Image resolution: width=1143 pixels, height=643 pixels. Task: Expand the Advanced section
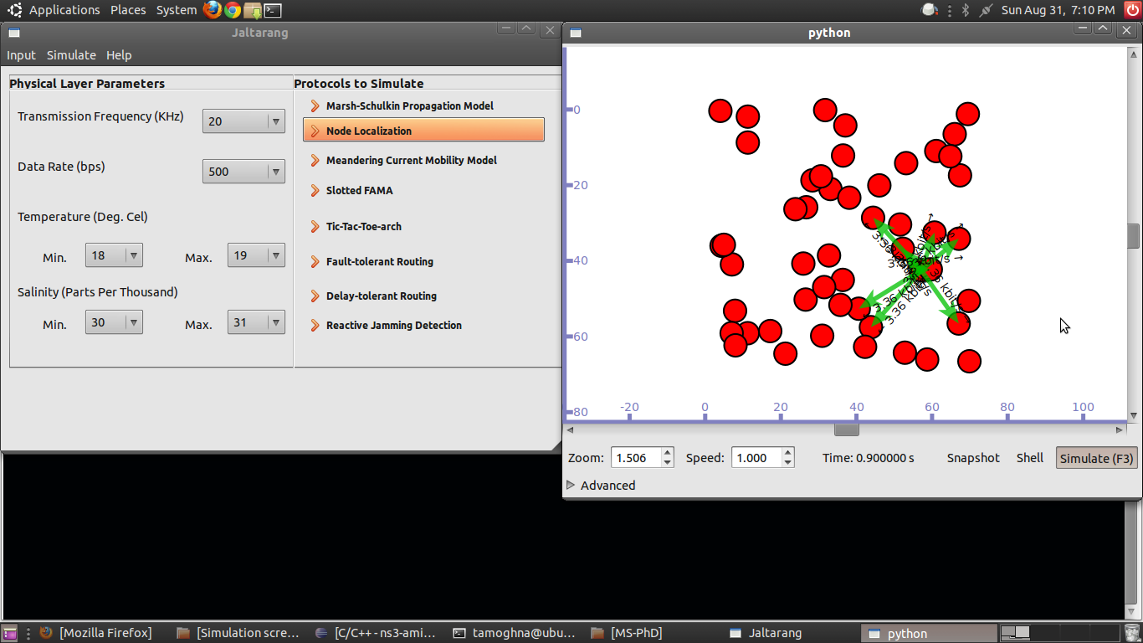571,485
